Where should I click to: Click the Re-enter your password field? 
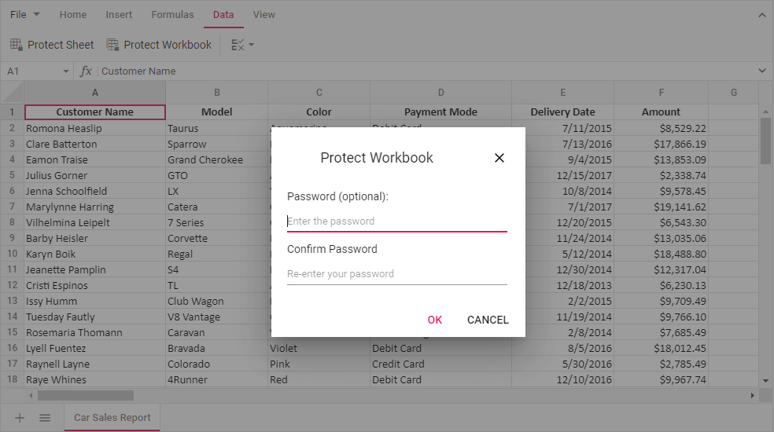pyautogui.click(x=396, y=274)
